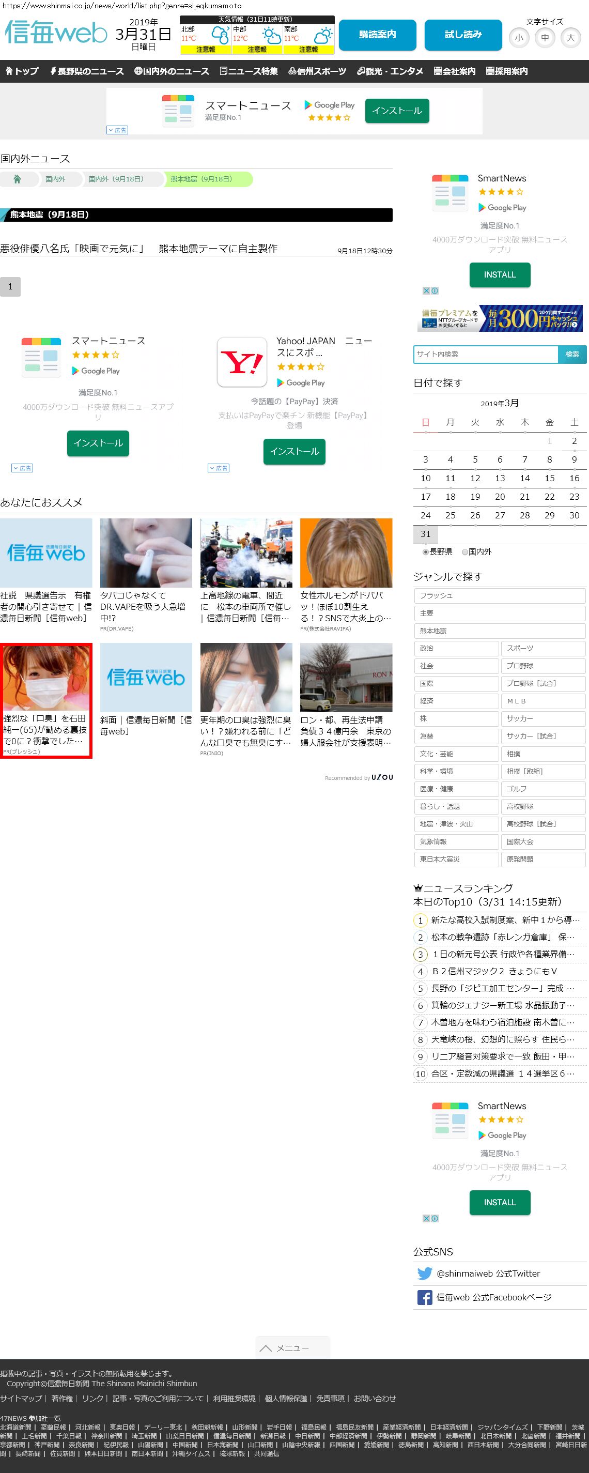
Task: Open the DR.VAPE cigarette thumbnail
Action: [146, 553]
